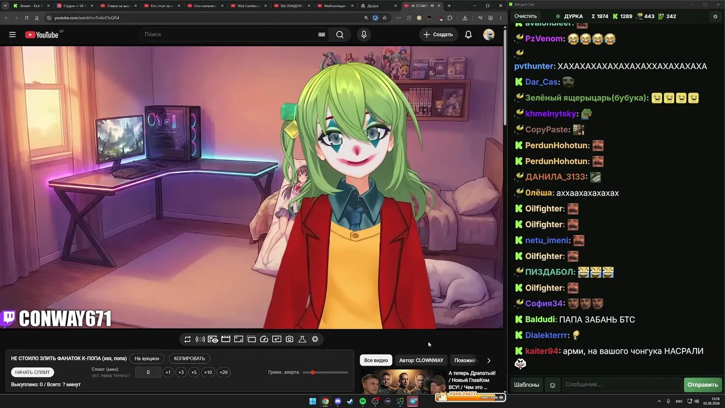Click the broadcast signal icon below the video
This screenshot has height=408, width=725.
(200, 339)
